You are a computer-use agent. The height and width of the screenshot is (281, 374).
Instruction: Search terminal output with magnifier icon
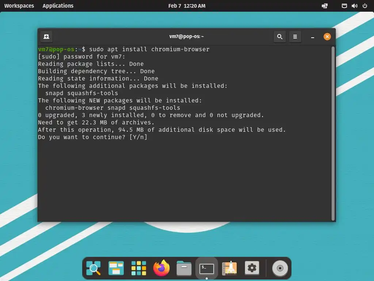tap(280, 37)
